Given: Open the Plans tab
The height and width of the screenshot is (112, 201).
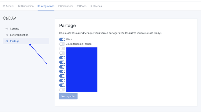Looking at the screenshot, I should click(82, 6).
